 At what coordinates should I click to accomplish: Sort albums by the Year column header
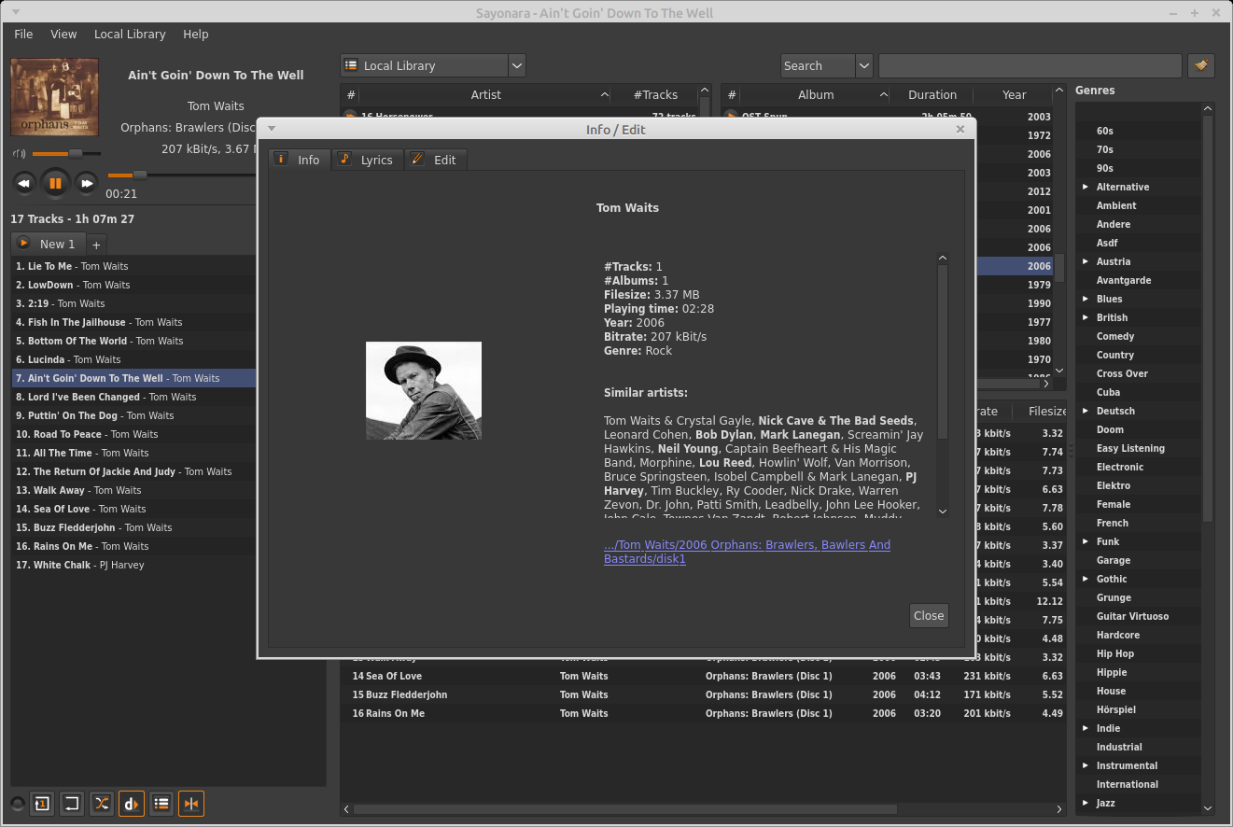(x=1014, y=94)
